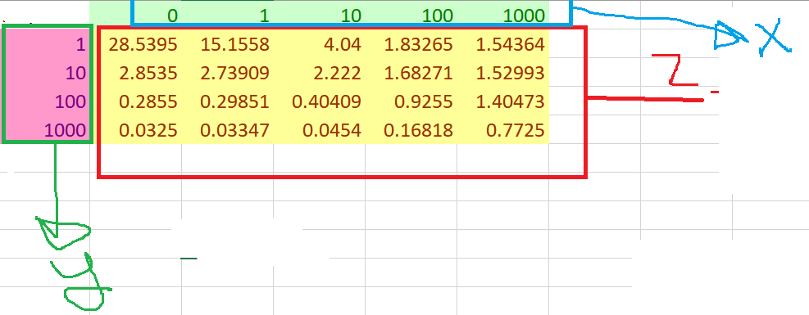809x315 pixels.
Task: Click the cell showing 0.9255
Action: (411, 101)
